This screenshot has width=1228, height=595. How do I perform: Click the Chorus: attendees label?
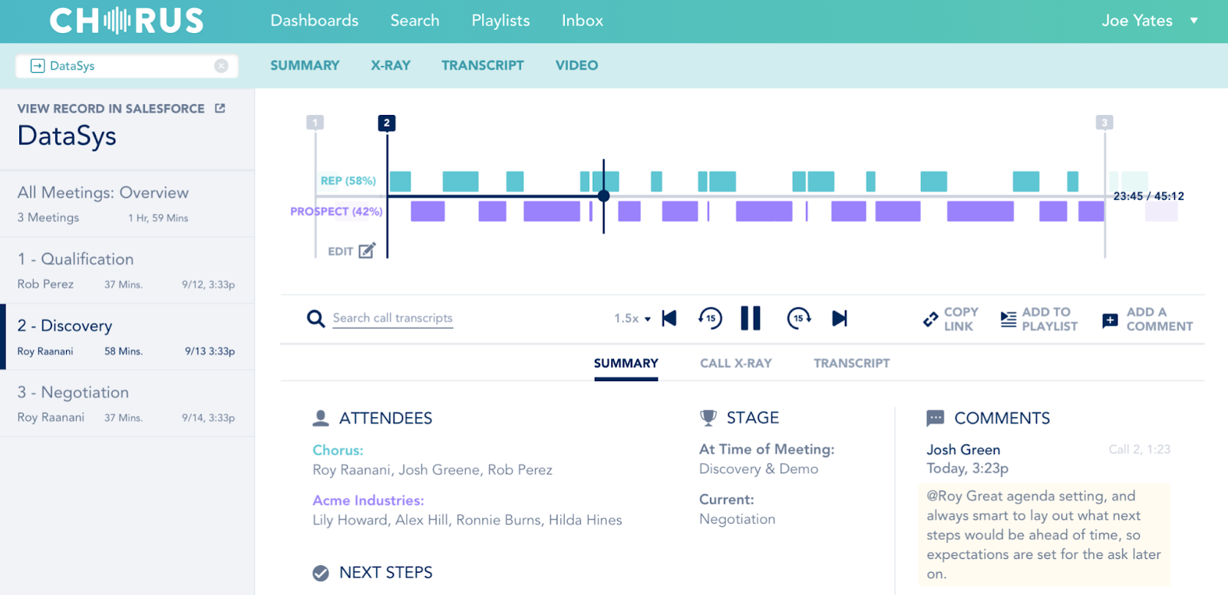coord(338,450)
